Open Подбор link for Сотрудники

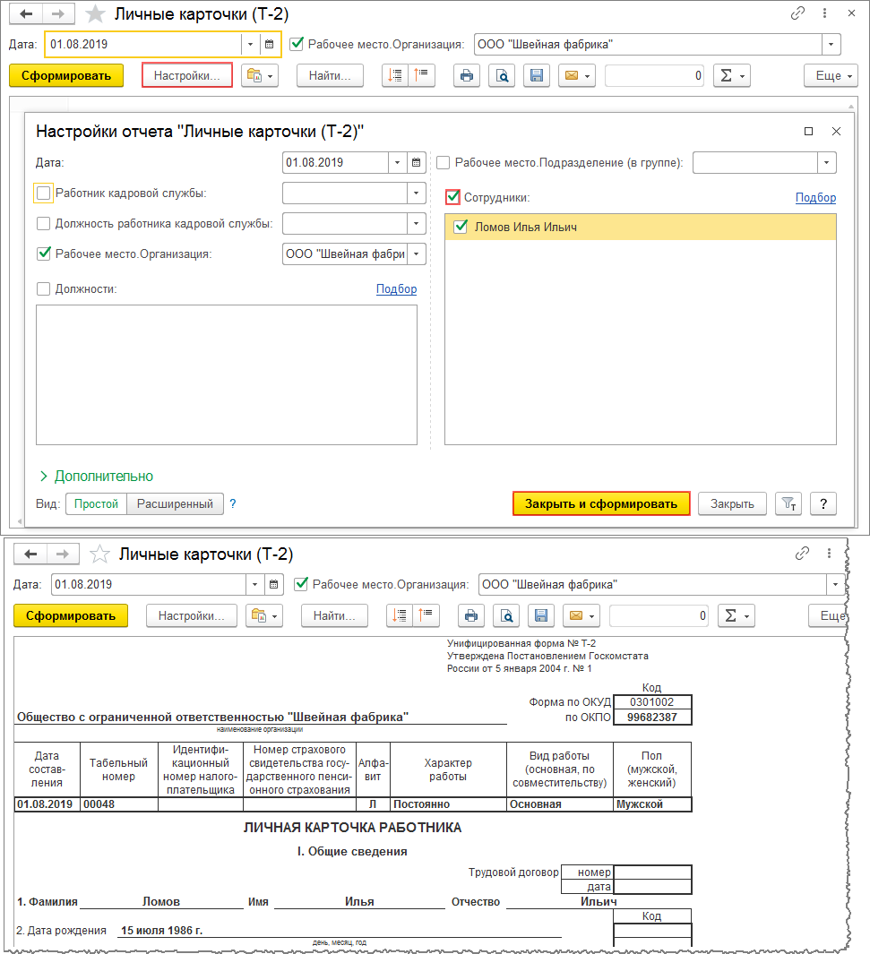[815, 197]
